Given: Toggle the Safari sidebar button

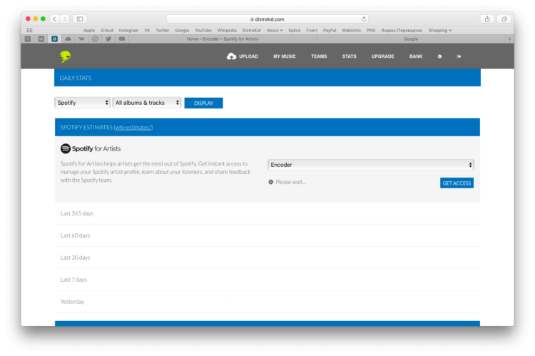Looking at the screenshot, I should click(x=80, y=19).
